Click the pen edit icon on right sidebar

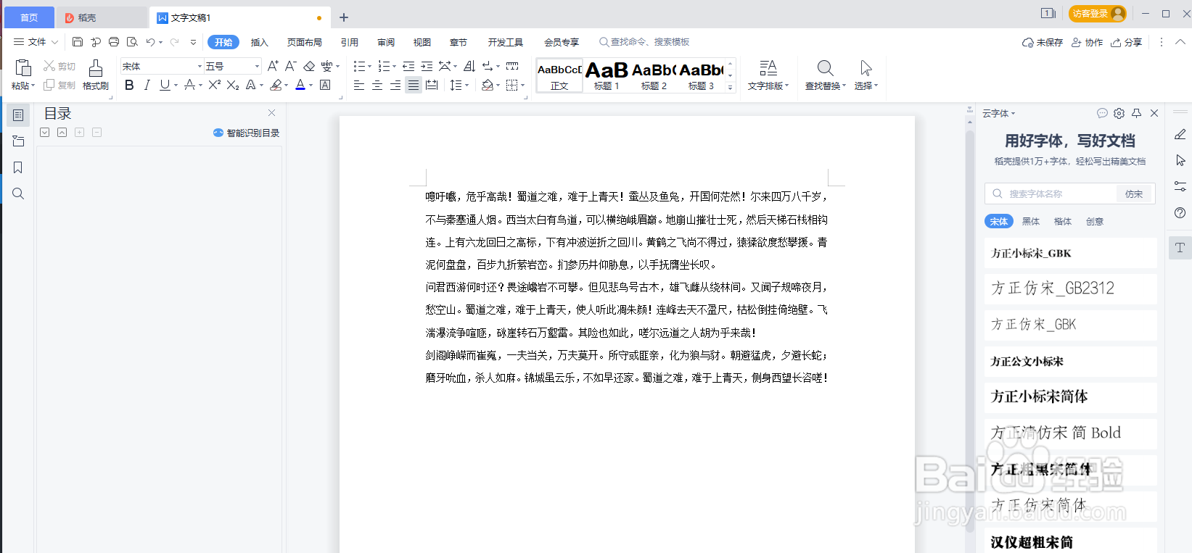click(x=1180, y=134)
